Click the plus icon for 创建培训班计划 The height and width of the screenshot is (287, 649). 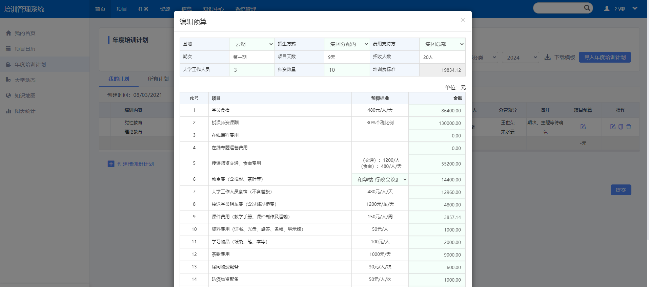coord(111,164)
